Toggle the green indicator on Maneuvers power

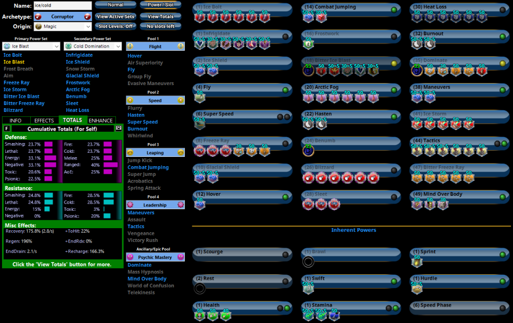[502, 90]
